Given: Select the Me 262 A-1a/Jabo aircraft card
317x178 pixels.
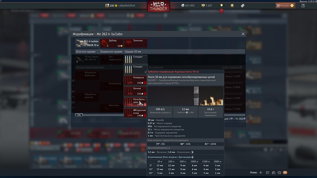Looking at the screenshot, I should coord(87,43).
